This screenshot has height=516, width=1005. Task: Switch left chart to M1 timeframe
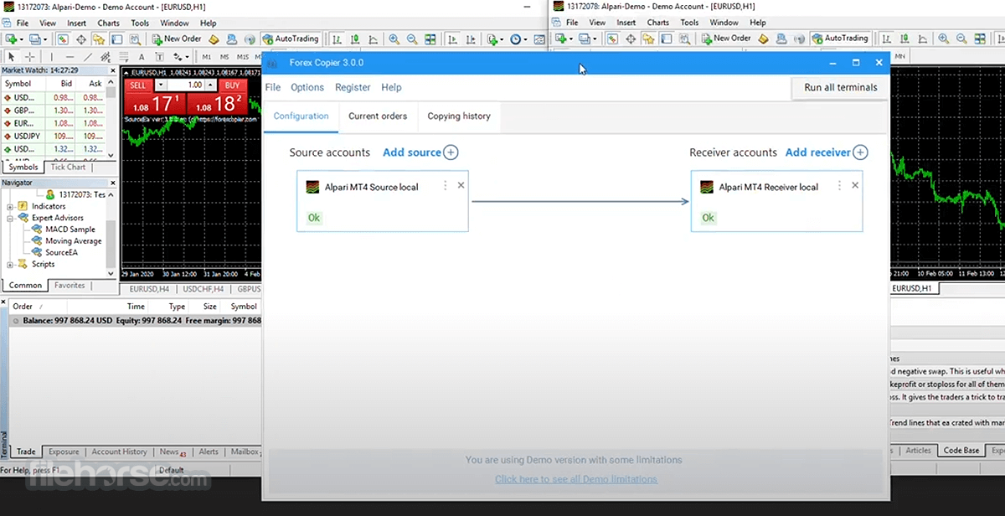pos(206,56)
